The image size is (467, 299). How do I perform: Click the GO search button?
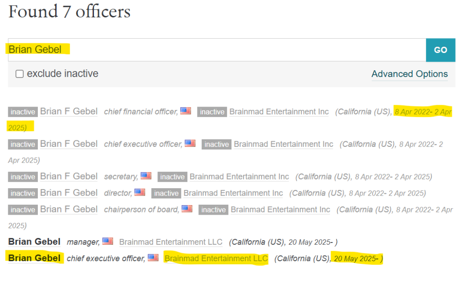(440, 50)
